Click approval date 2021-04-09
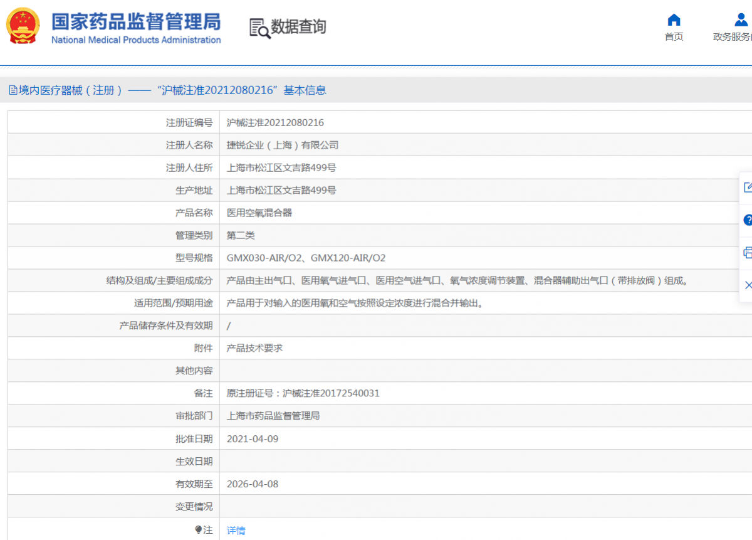 (253, 439)
